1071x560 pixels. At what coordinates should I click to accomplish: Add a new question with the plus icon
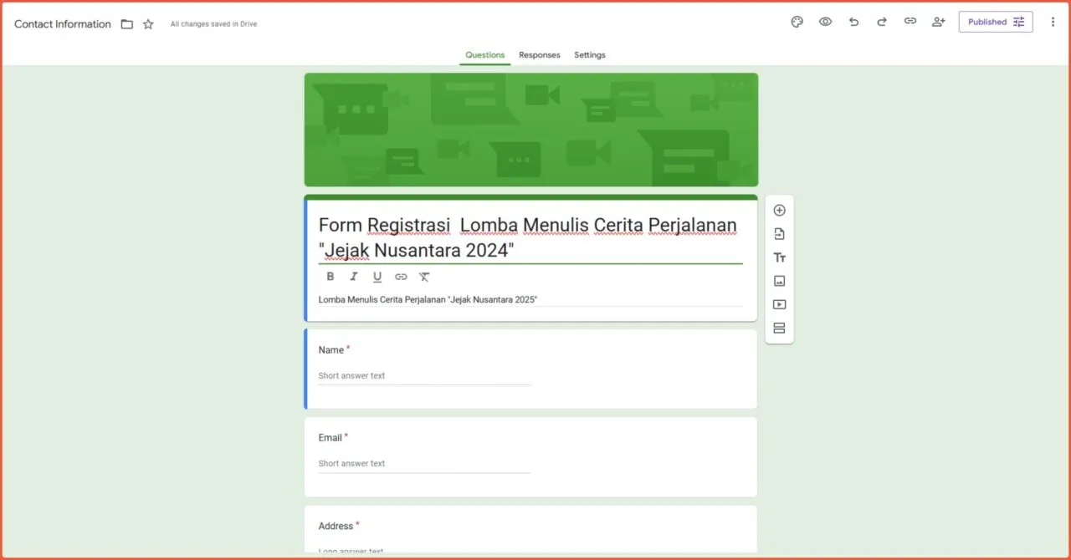[779, 210]
